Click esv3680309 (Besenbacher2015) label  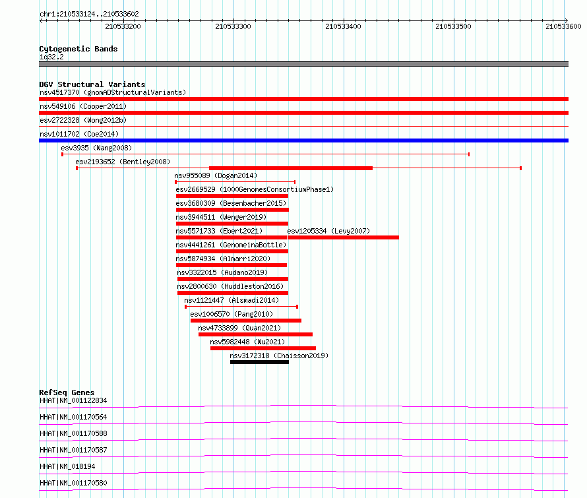pos(231,203)
